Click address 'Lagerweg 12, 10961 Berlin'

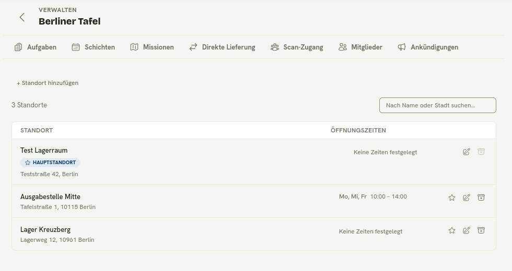point(57,240)
